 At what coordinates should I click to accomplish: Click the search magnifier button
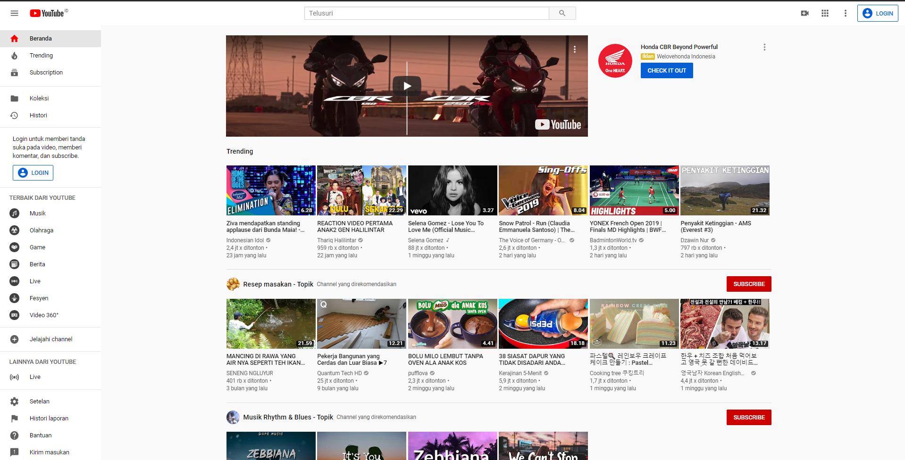[x=562, y=13]
